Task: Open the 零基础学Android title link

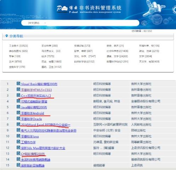Action: pos(33,113)
